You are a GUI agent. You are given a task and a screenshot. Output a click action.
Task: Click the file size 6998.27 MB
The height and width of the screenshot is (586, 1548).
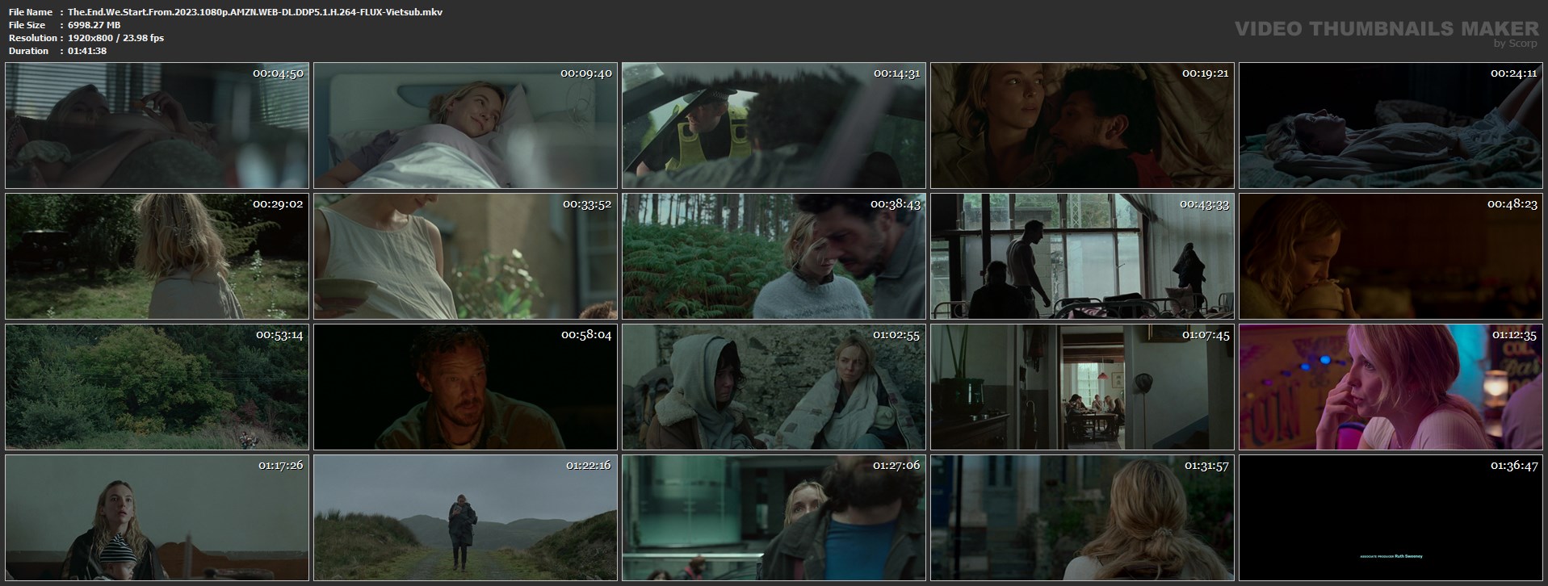click(94, 25)
